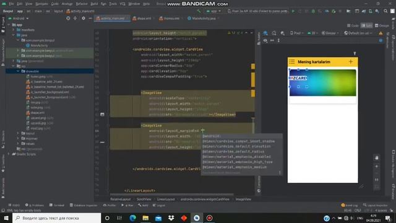Open the API 30 version dropdown in the preview
The width and height of the screenshot is (396, 223).
[x=312, y=33]
